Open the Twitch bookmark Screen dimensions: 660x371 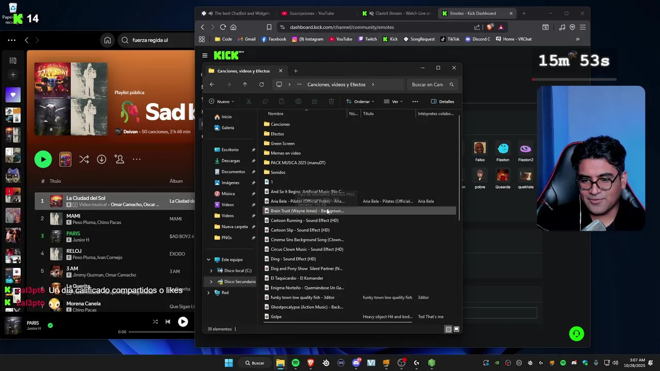(x=367, y=39)
